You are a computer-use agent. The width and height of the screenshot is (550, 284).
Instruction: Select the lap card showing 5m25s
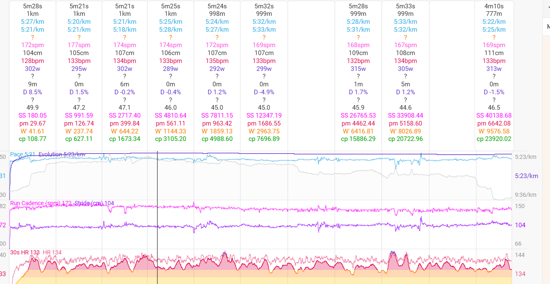click(x=170, y=6)
